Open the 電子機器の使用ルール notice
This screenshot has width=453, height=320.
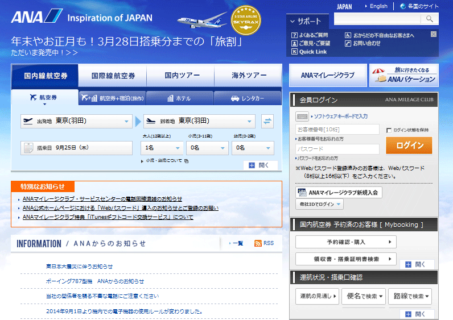coord(124,311)
